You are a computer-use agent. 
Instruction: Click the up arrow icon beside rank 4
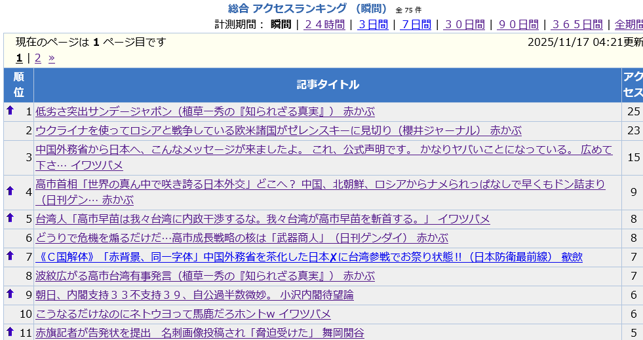point(10,191)
